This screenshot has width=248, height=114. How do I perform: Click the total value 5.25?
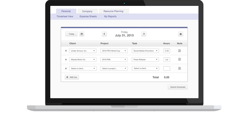[x=166, y=77]
